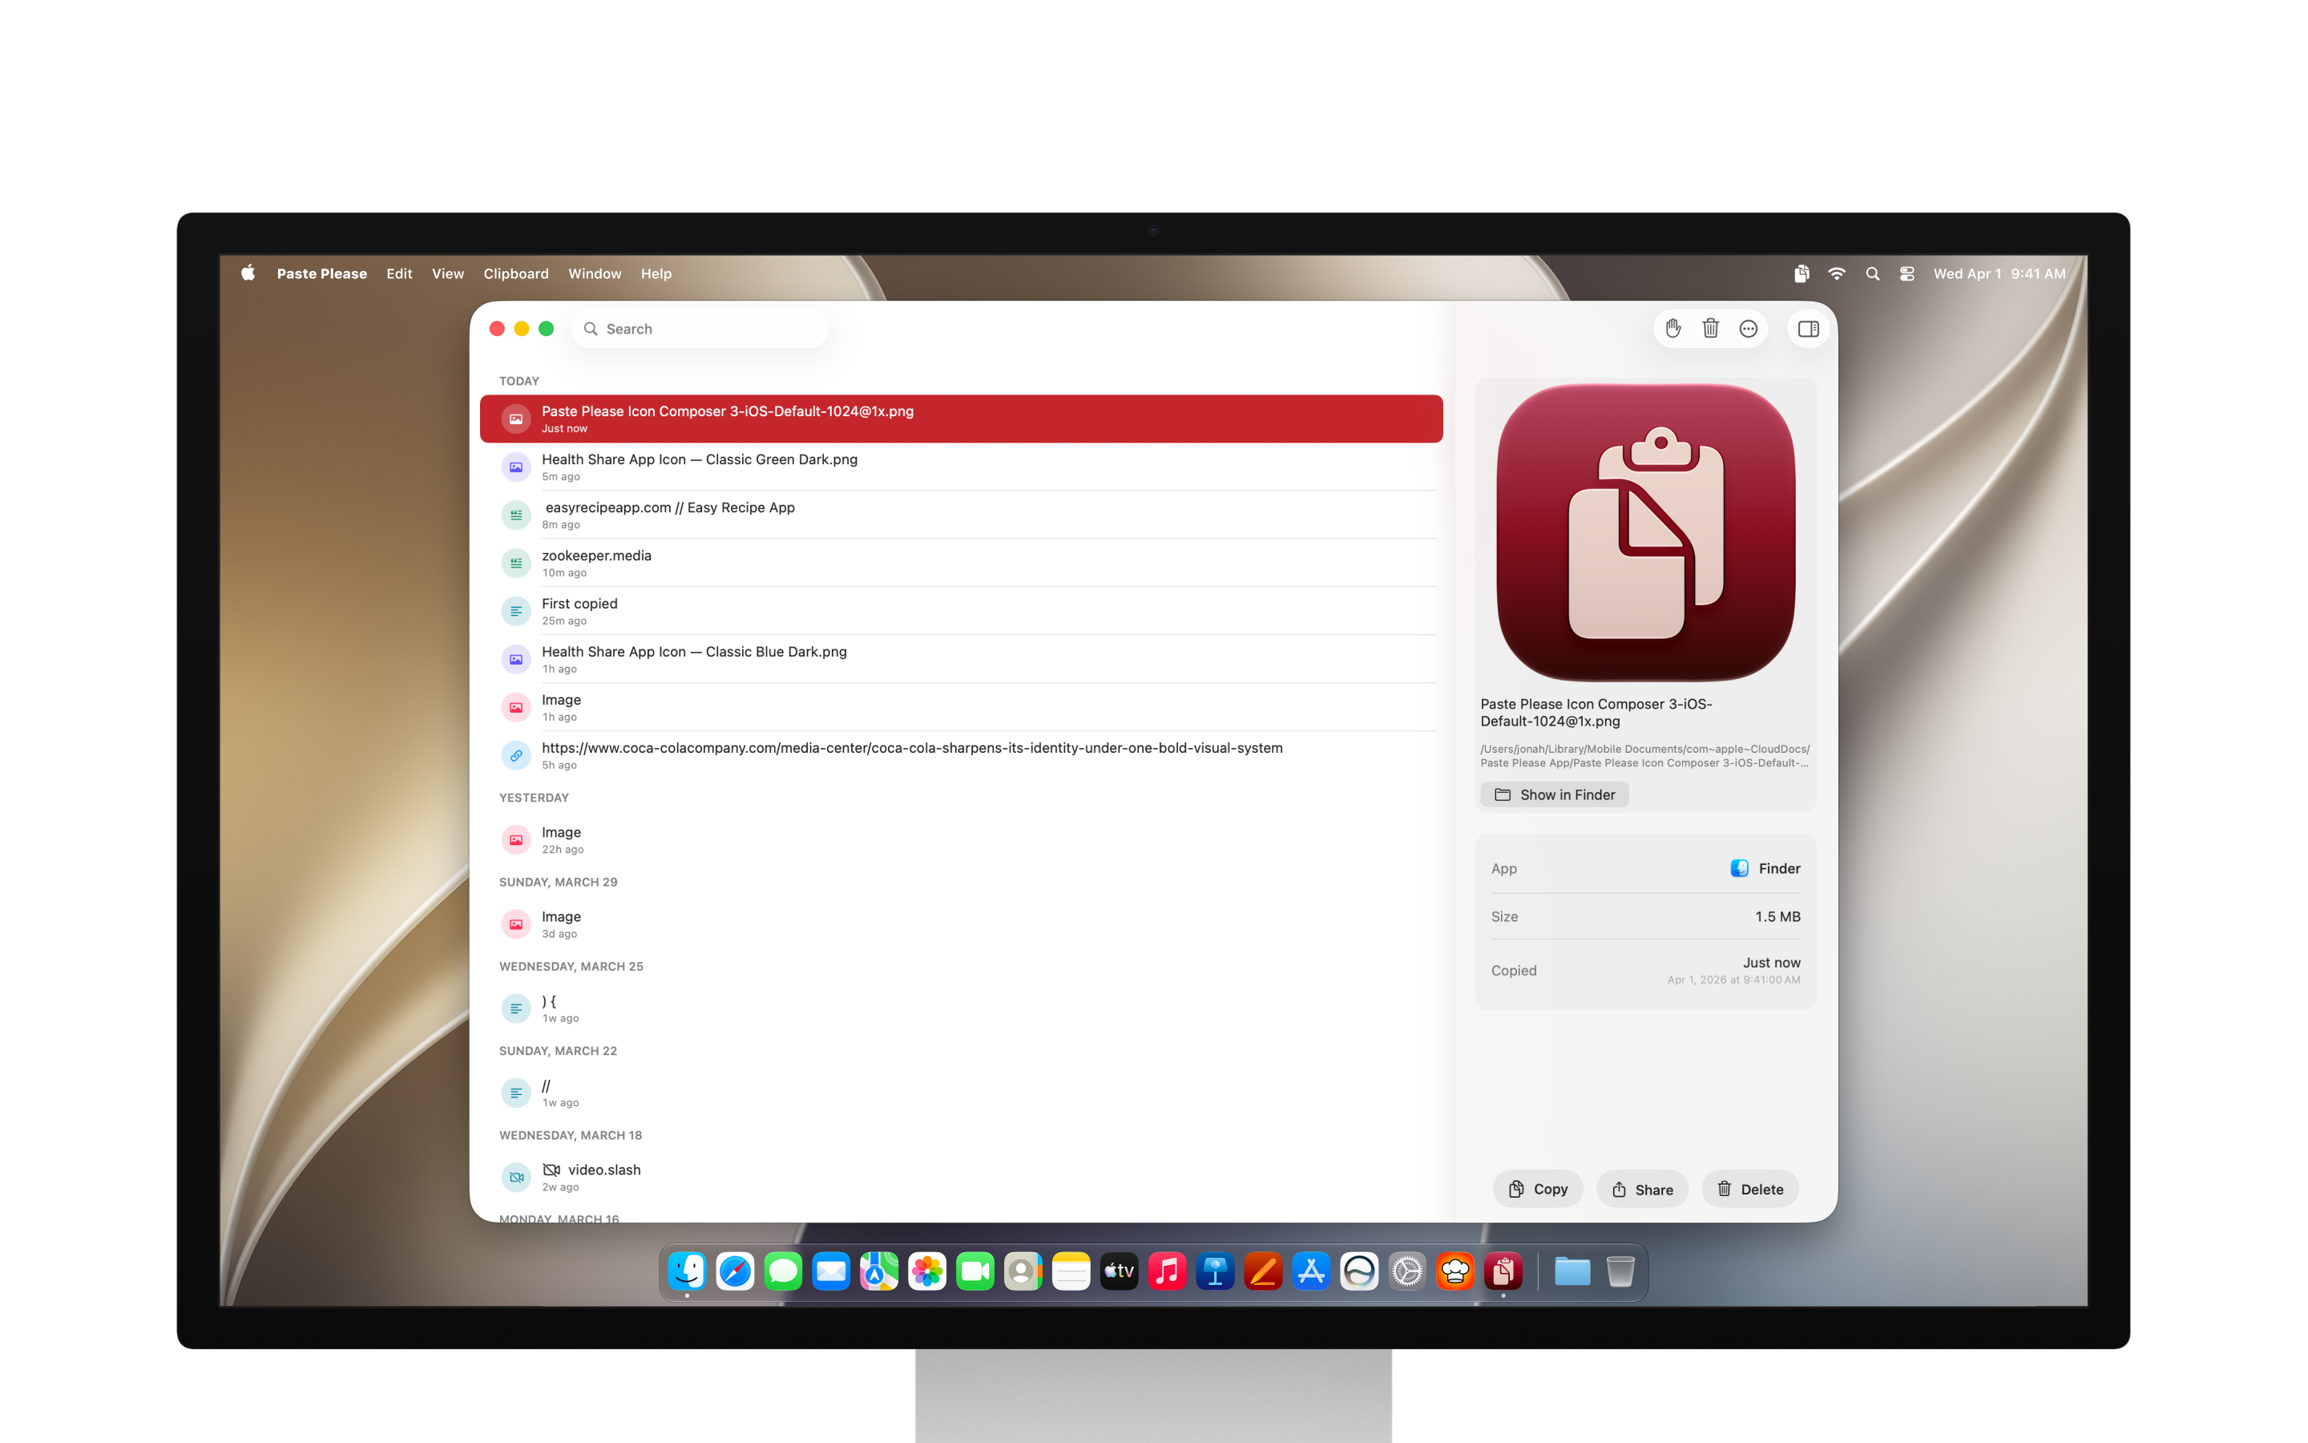Click the Paste Please menu bar status icon

(1802, 274)
